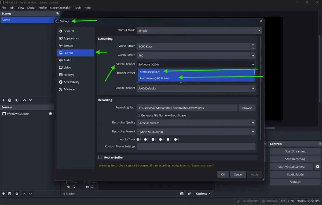This screenshot has height=205, width=322.
Task: Open the File menu
Action: click(x=4, y=8)
